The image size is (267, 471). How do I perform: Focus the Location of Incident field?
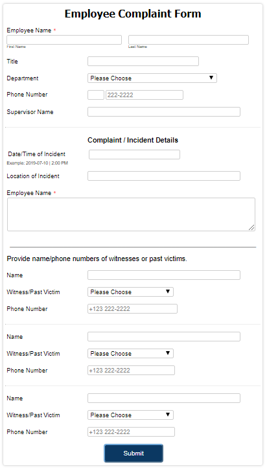click(x=164, y=176)
